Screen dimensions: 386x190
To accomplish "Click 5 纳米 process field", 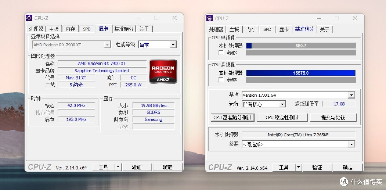I will click(76, 85).
